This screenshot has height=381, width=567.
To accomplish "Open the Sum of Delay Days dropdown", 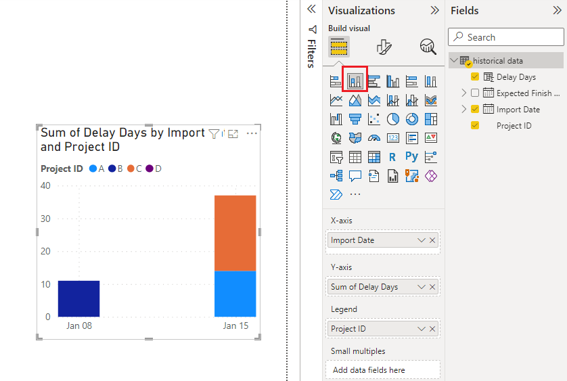I will click(x=421, y=287).
